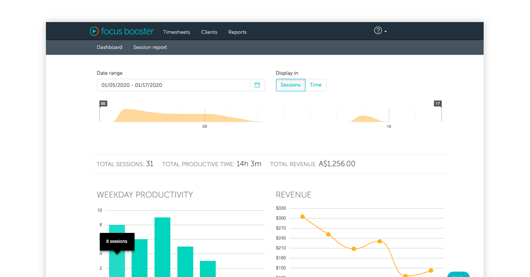Open the Reports menu item
This screenshot has width=530, height=277.
(238, 32)
